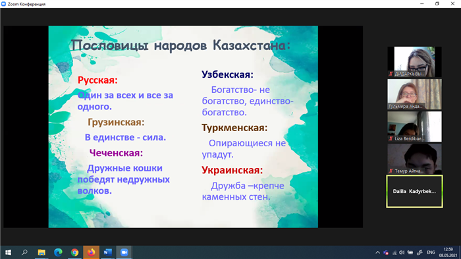The image size is (461, 259).
Task: Open the clock and date flyout
Action: click(448, 252)
